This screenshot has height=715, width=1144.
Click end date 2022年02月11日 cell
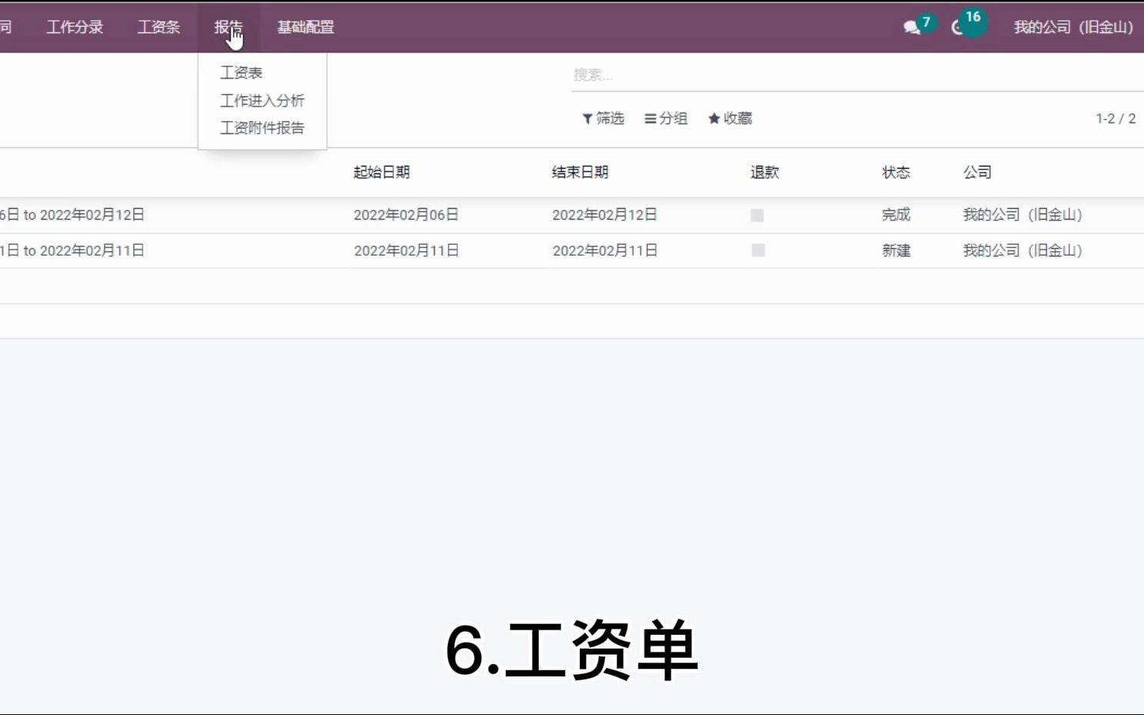click(605, 250)
